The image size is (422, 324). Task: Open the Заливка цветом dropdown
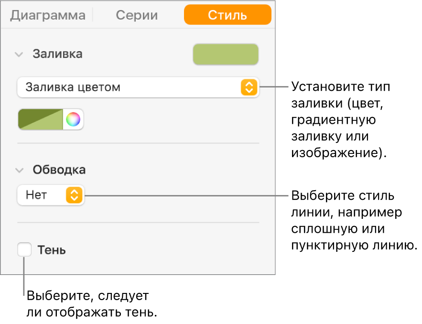pyautogui.click(x=138, y=87)
